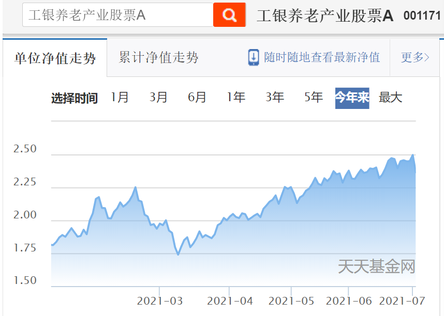444x316 pixels.
Task: Select the 3年 time range
Action: (275, 98)
